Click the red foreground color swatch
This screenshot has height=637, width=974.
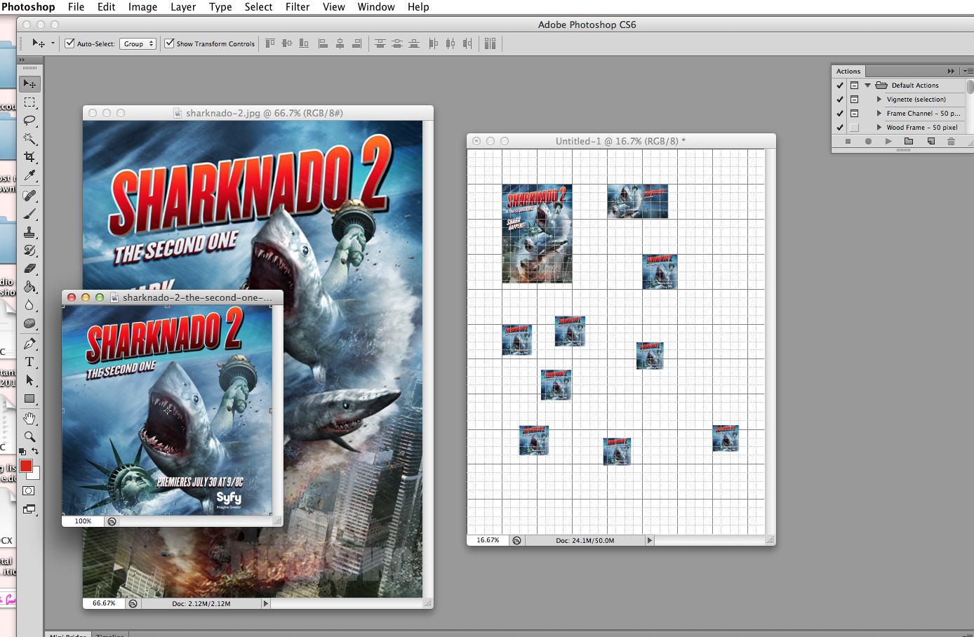[x=26, y=466]
